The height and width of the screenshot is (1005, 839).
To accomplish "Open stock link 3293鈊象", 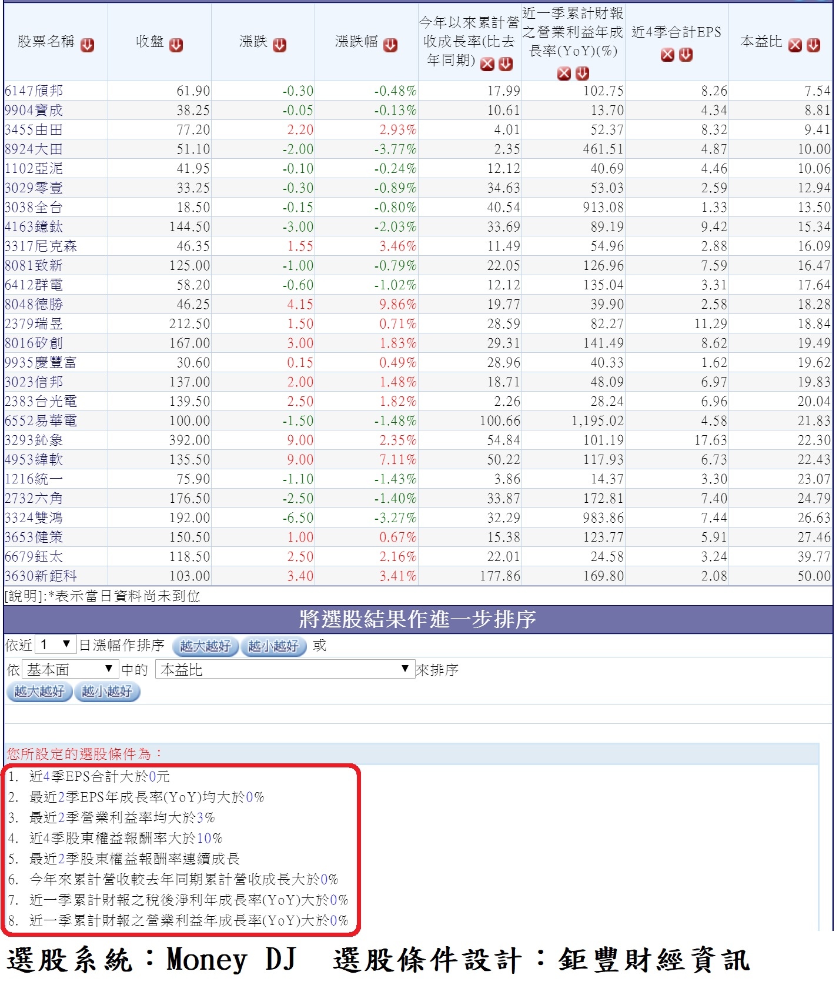I will 34,440.
